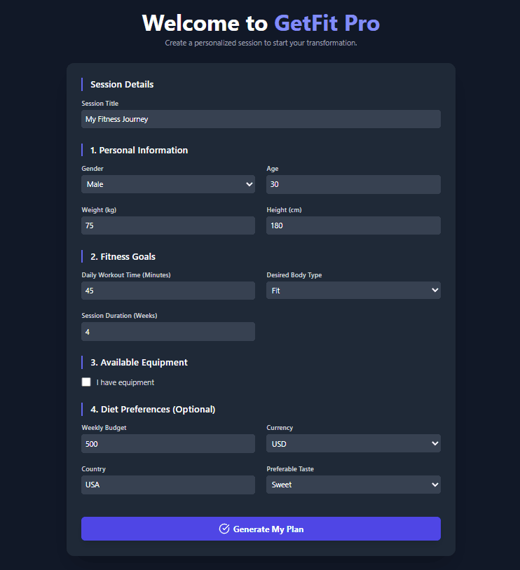Open the Preferable Taste dropdown

click(353, 485)
